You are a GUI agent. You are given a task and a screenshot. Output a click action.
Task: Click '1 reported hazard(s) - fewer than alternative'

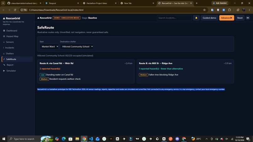pos(161,69)
